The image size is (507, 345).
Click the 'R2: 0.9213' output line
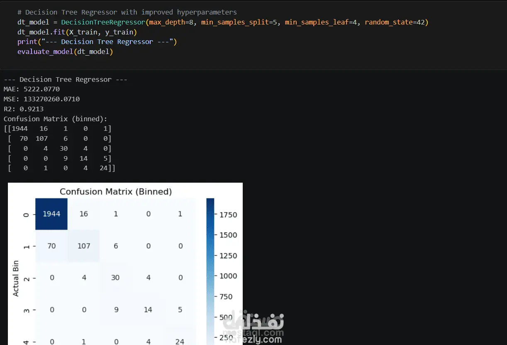tap(24, 109)
